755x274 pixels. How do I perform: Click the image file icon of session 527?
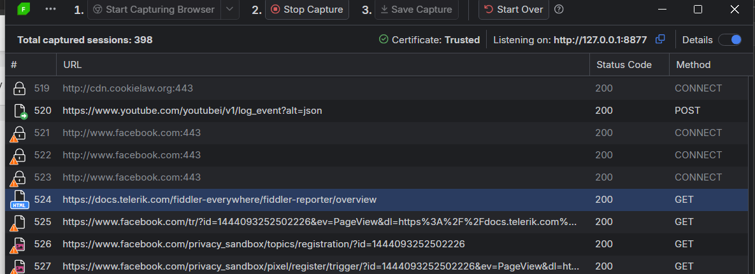tap(18, 267)
